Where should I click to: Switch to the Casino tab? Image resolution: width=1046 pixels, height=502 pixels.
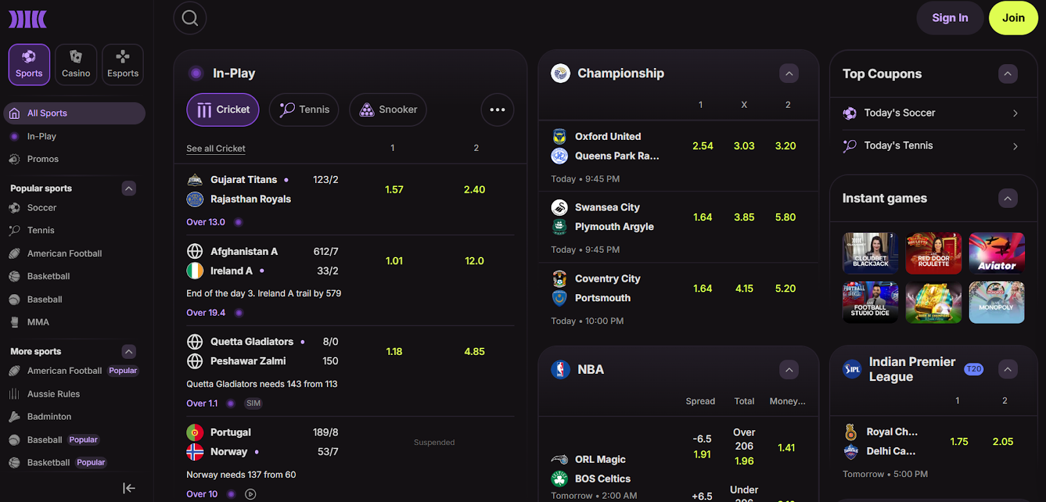(76, 65)
